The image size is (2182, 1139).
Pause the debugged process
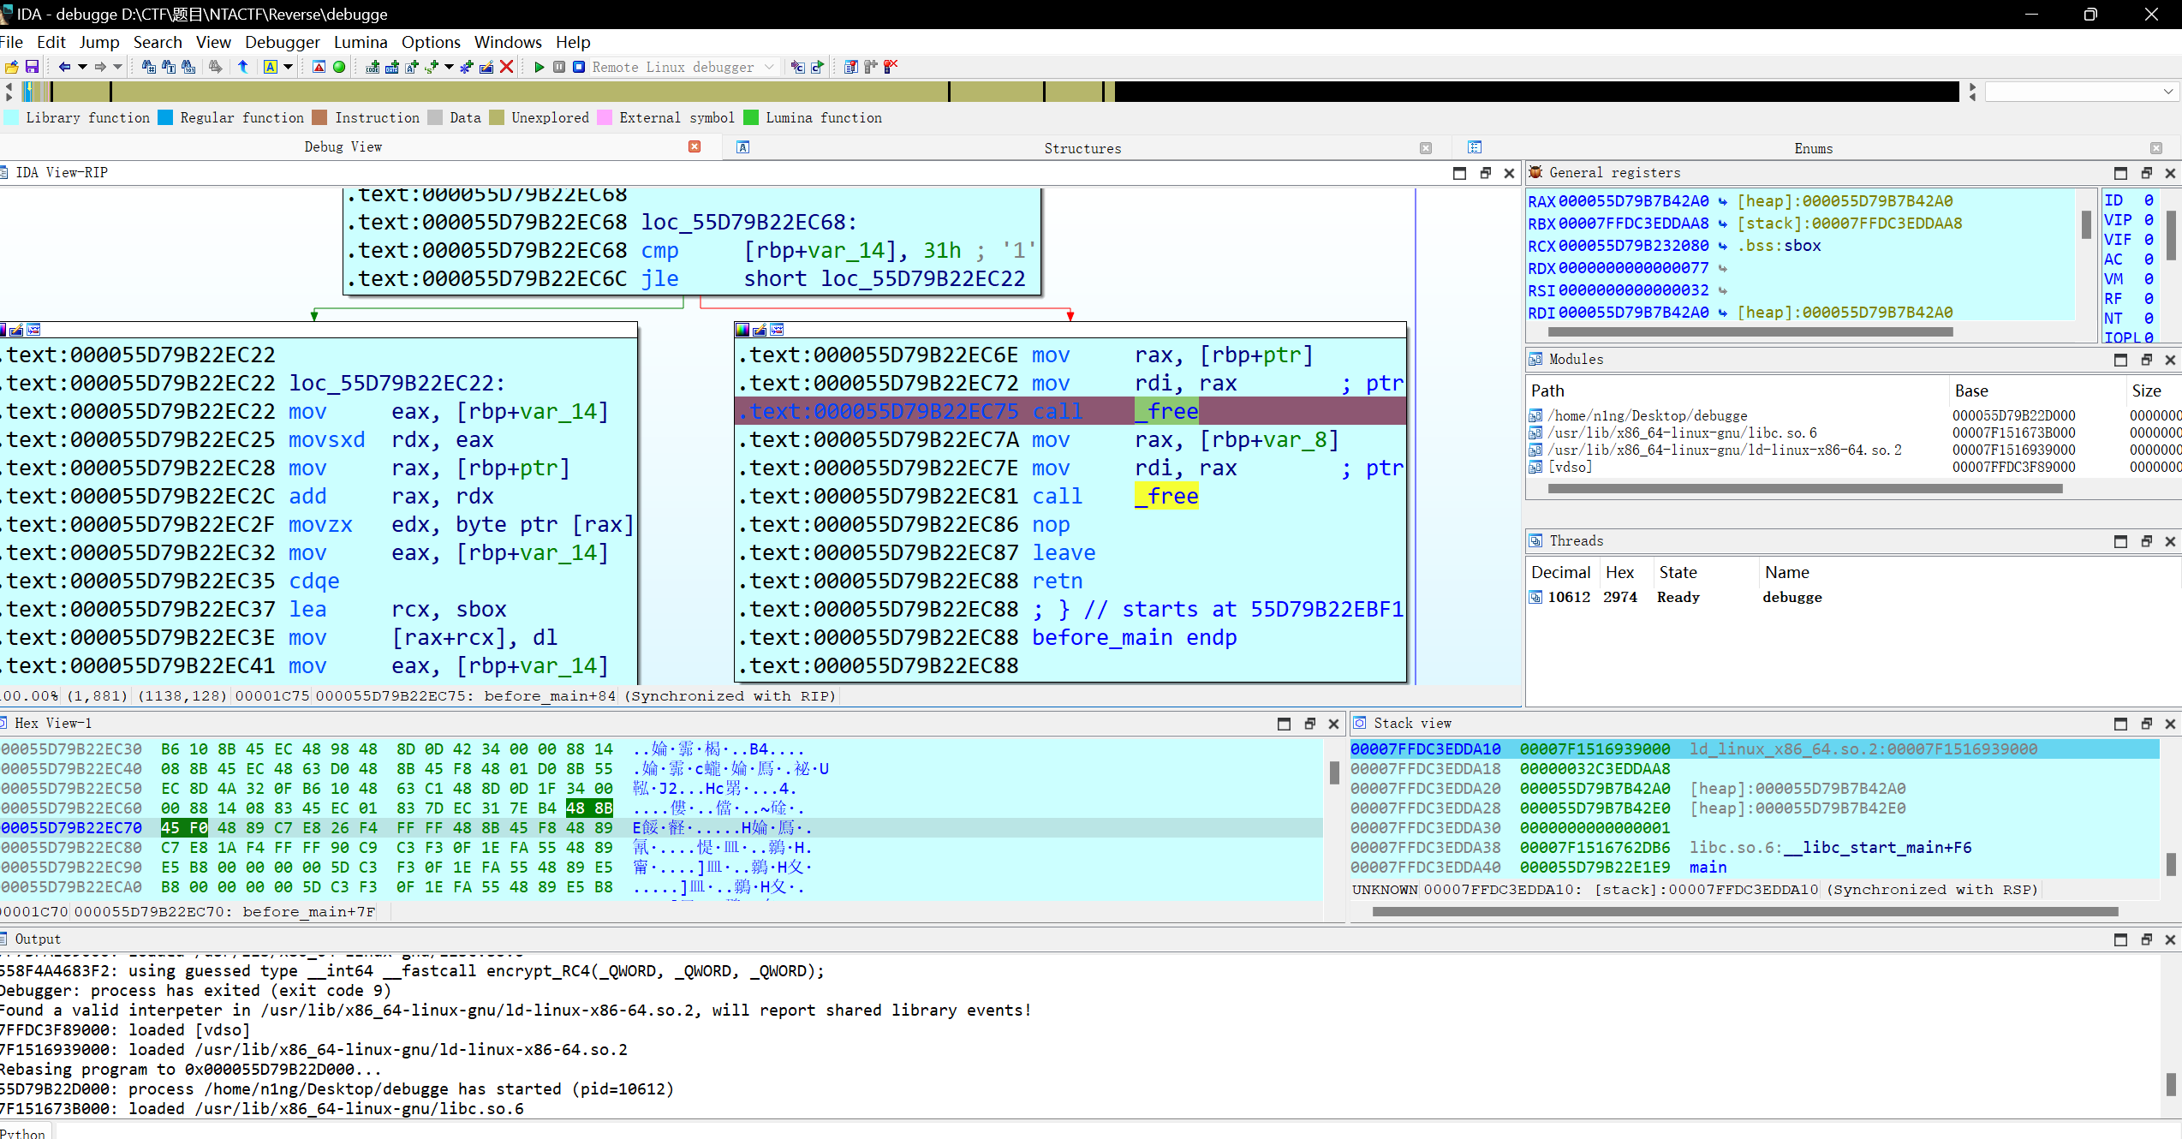(559, 67)
